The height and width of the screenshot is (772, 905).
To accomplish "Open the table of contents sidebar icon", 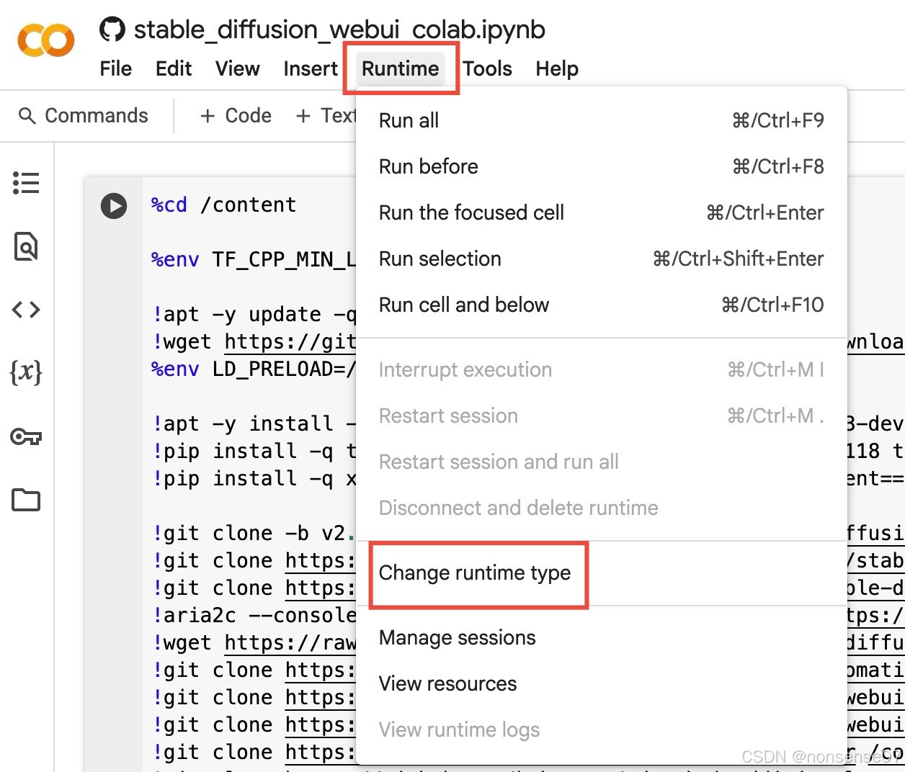I will (26, 183).
